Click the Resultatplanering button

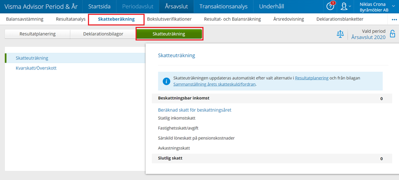(38, 34)
